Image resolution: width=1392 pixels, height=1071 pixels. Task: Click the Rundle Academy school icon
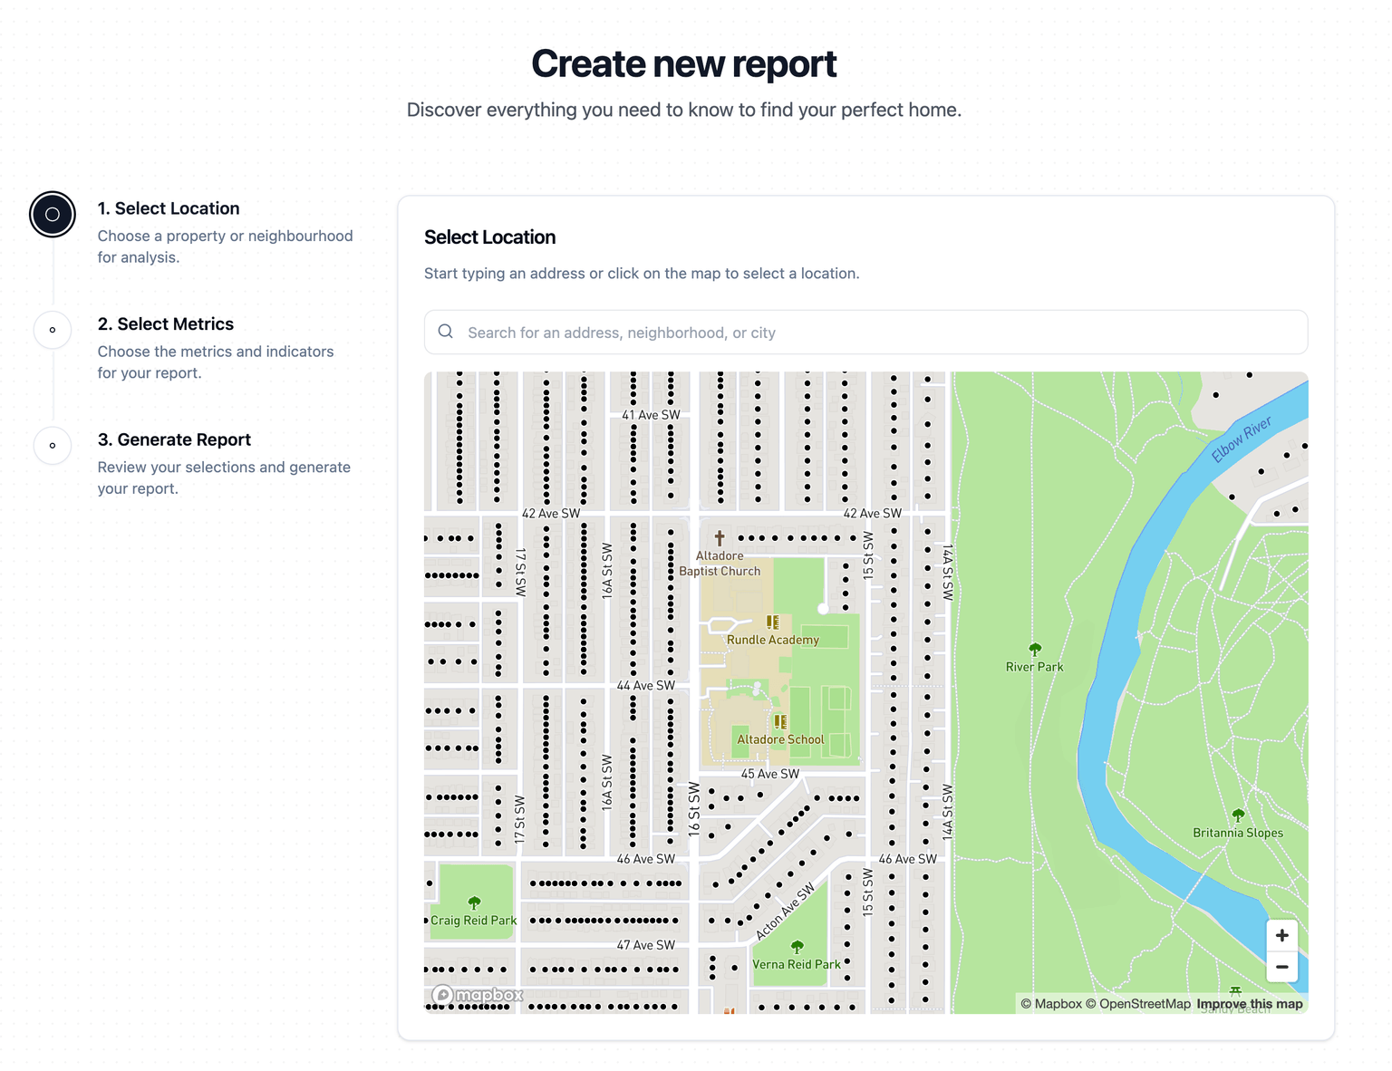coord(772,622)
